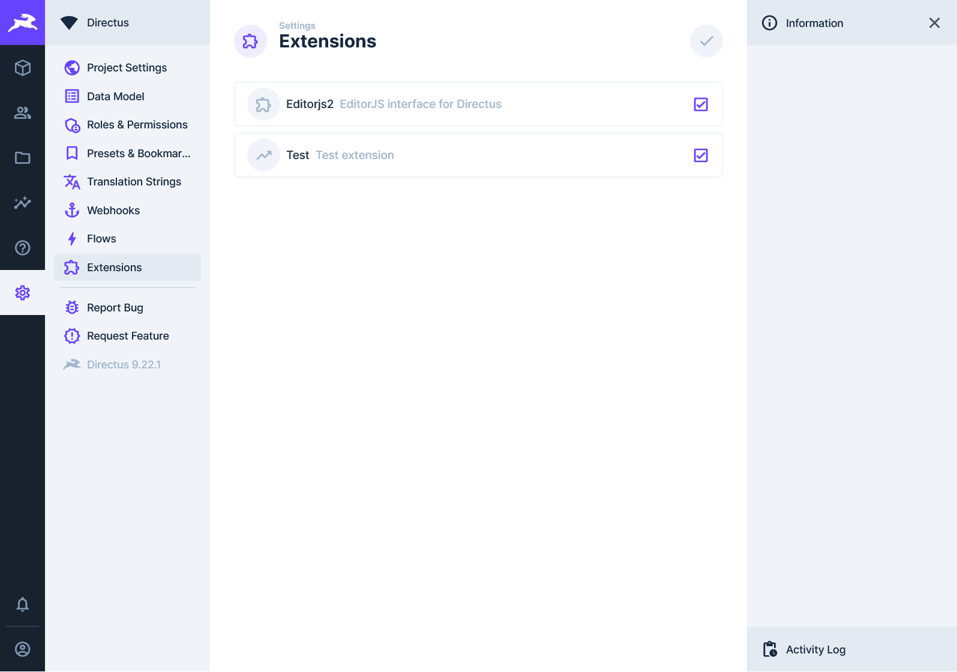957x672 pixels.
Task: Open the Content module cube icon
Action: point(22,67)
